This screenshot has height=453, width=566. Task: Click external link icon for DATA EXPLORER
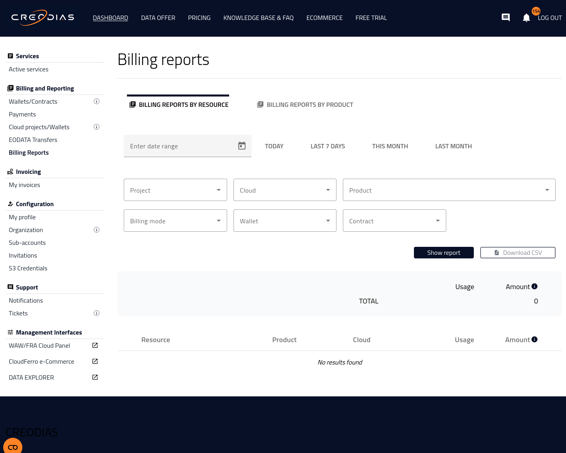click(95, 377)
